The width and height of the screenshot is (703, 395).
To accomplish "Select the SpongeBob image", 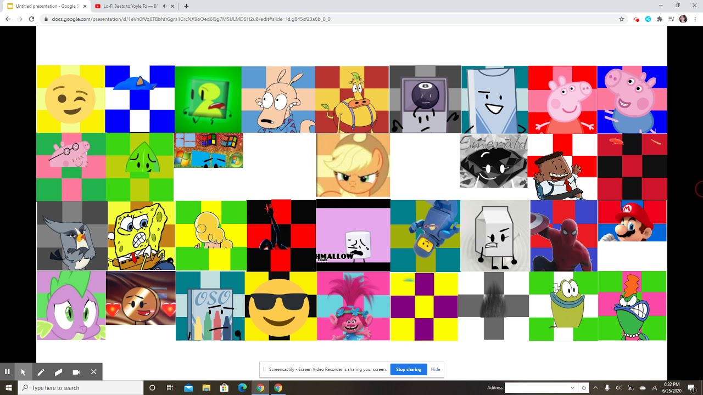I will click(x=141, y=236).
